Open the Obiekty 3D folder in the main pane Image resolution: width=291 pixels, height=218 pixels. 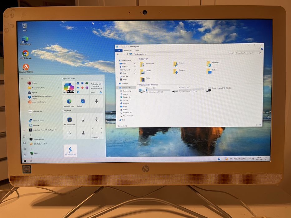point(213,63)
